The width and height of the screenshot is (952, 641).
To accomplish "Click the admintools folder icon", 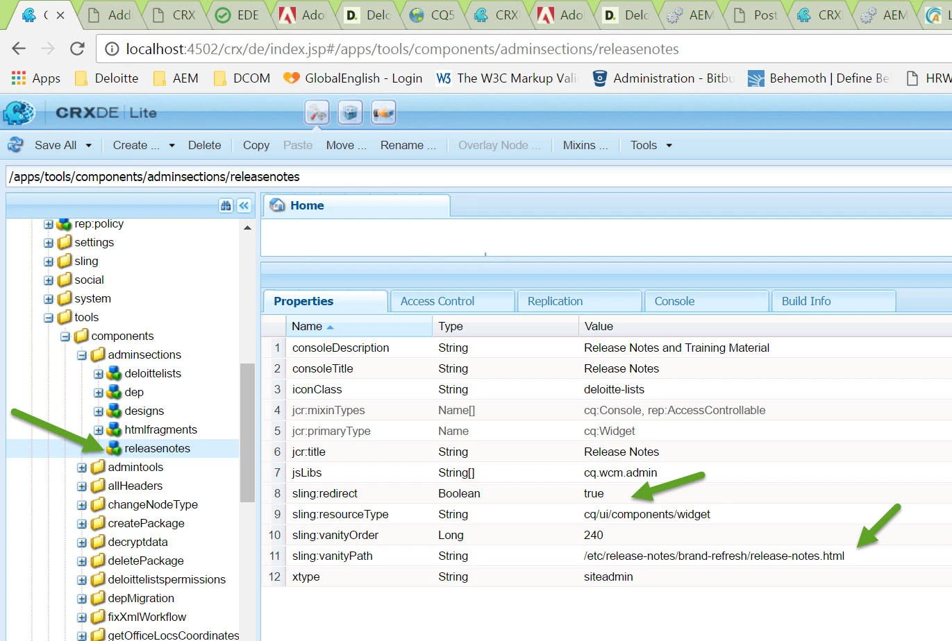I will 98,467.
